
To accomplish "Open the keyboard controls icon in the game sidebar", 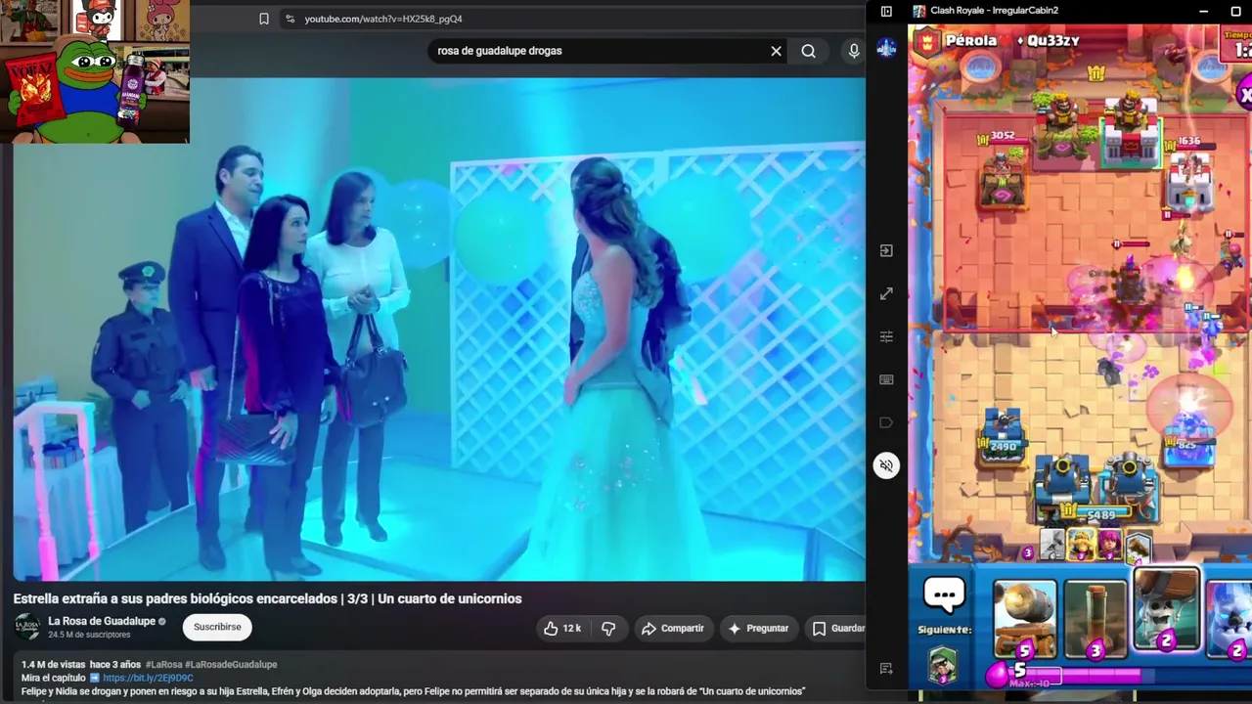I will tap(886, 379).
